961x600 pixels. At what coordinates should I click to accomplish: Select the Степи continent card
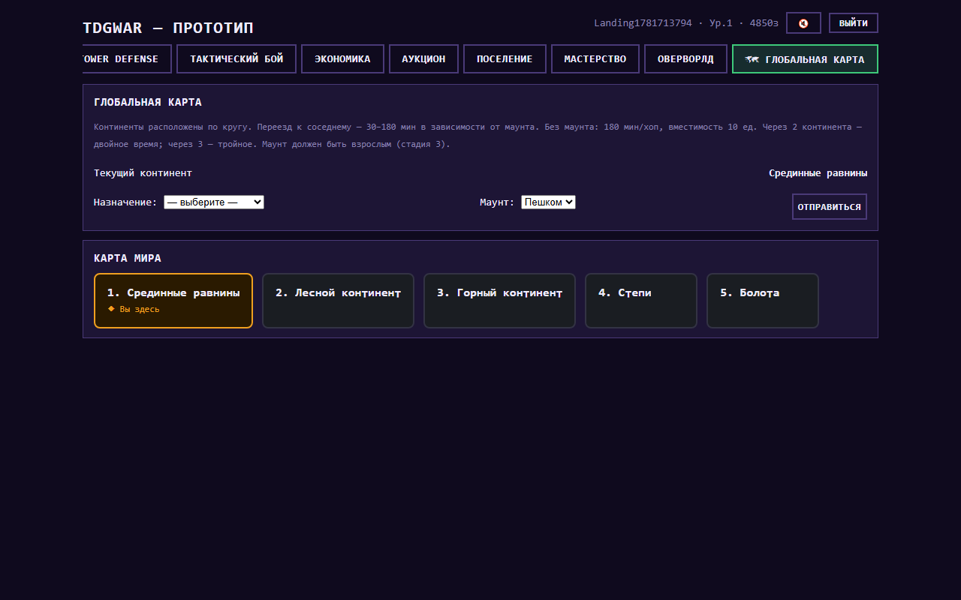point(641,301)
